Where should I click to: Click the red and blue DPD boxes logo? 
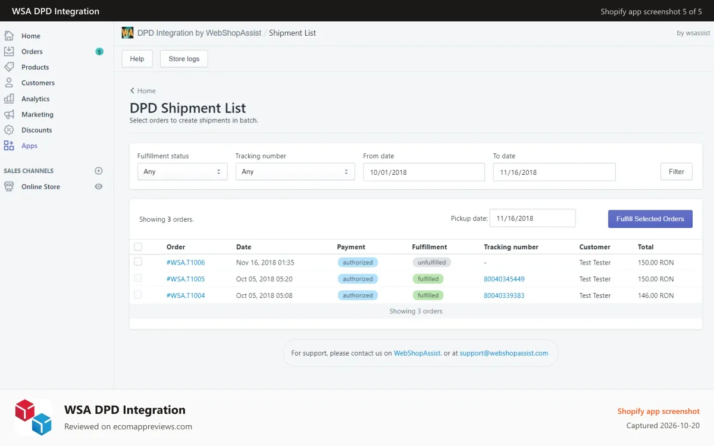point(33,417)
